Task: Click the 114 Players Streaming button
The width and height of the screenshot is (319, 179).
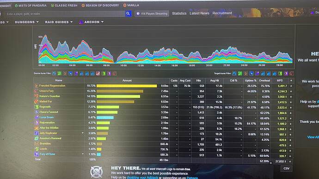Action: [x=152, y=13]
